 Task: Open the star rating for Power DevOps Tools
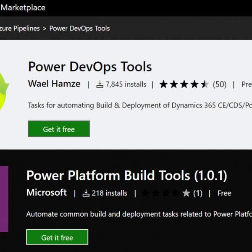pos(184,84)
